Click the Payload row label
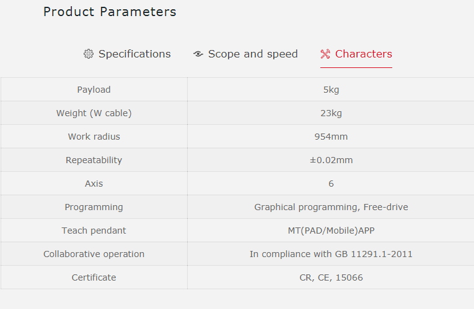This screenshot has width=474, height=309. (x=94, y=90)
